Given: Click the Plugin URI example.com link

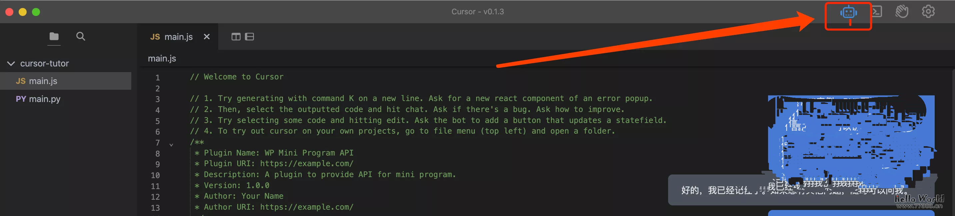Looking at the screenshot, I should point(306,163).
